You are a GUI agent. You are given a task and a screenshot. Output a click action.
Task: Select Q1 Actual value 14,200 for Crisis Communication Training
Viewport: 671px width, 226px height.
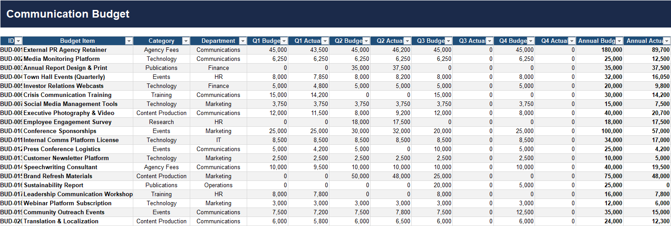click(x=309, y=95)
